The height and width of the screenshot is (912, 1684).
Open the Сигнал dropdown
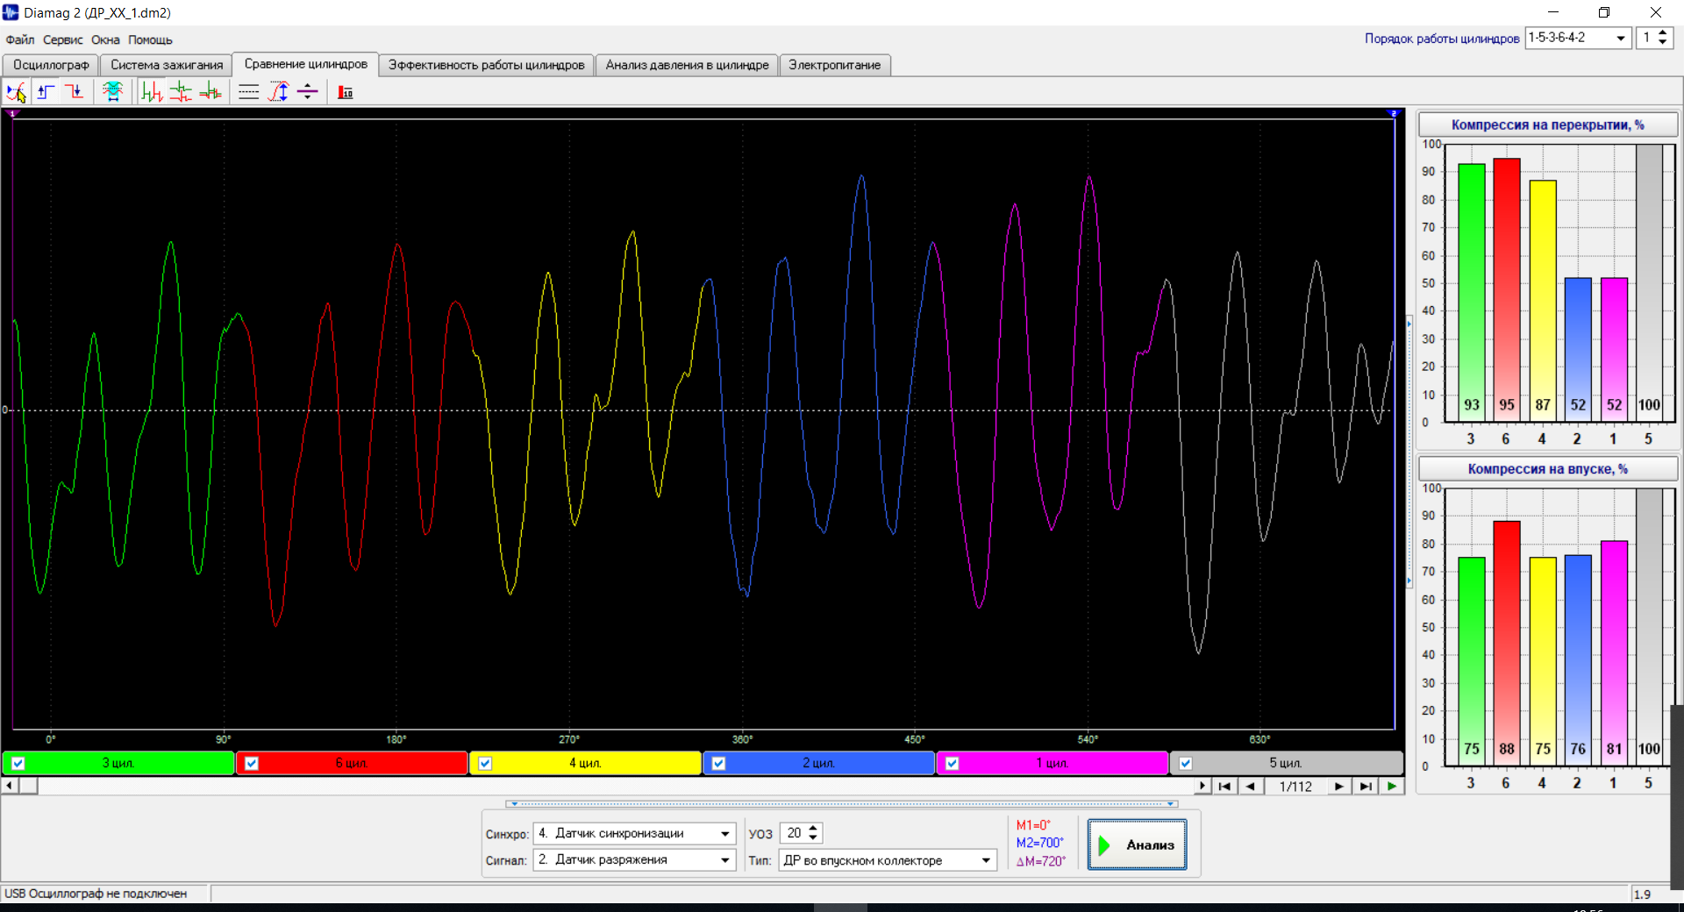pos(725,860)
